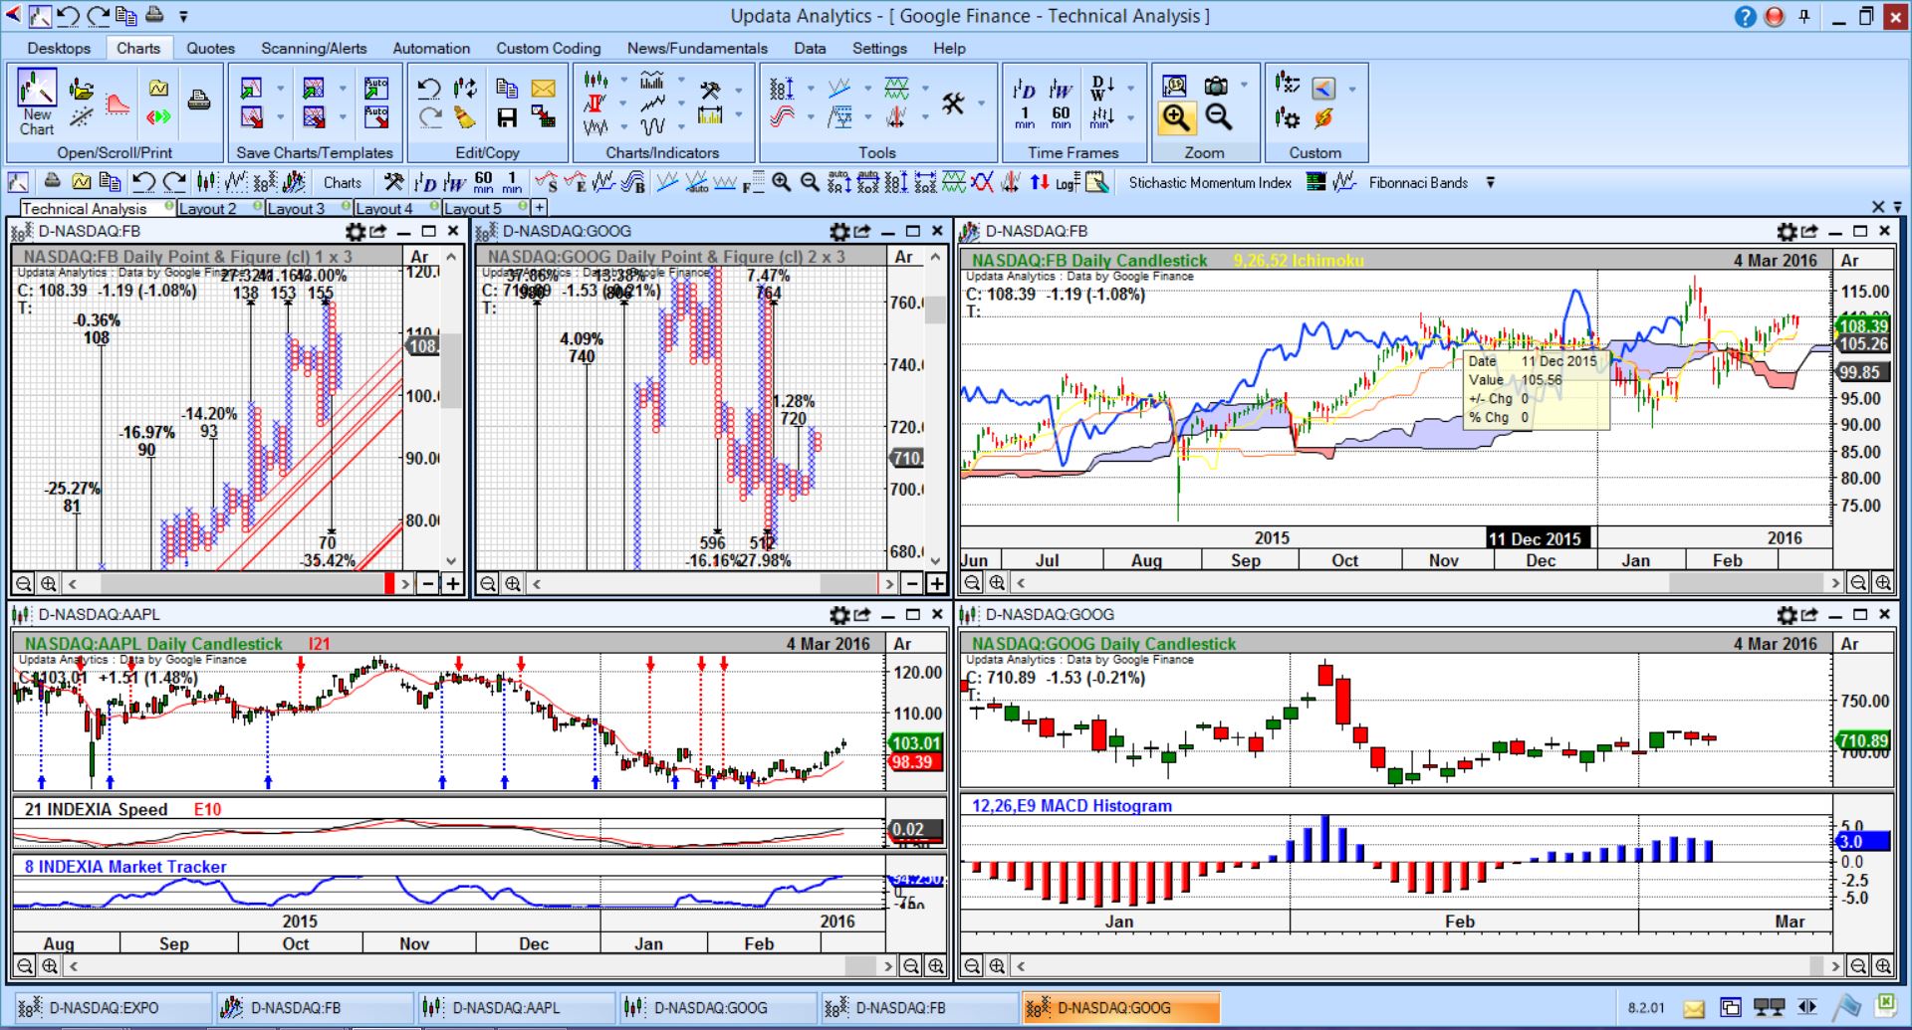Click the printer icon in Open/Scroll/Print
Viewport: 1912px width, 1030px height.
coord(199,101)
